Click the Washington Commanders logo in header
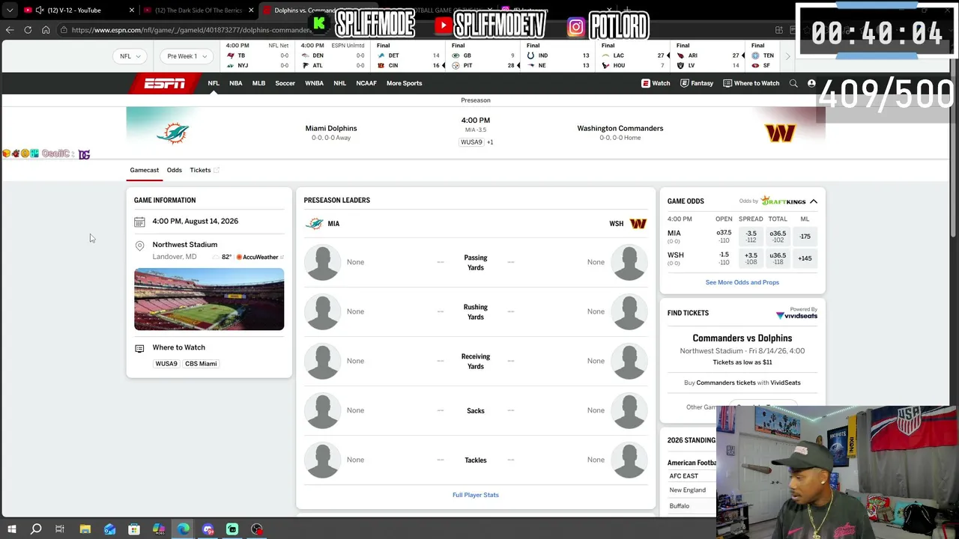Viewport: 959px width, 539px height. click(780, 133)
